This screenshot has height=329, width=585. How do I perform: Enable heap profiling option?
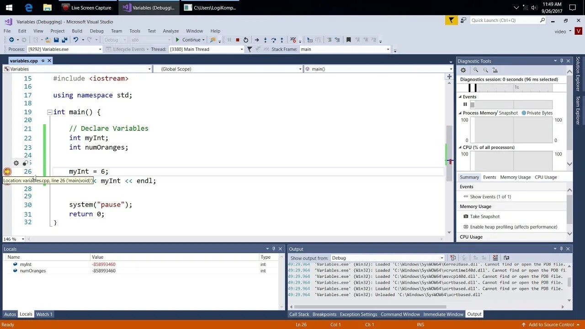tap(510, 227)
